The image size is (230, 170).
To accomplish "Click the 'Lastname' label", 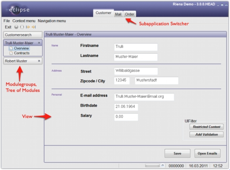I will pos(89,56).
